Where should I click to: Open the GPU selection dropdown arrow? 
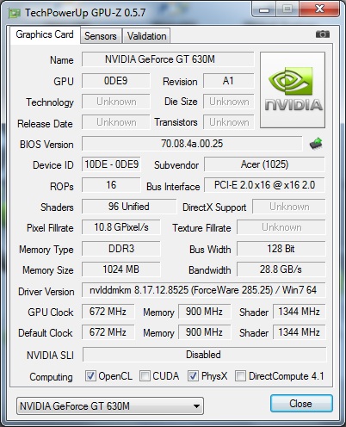point(196,406)
